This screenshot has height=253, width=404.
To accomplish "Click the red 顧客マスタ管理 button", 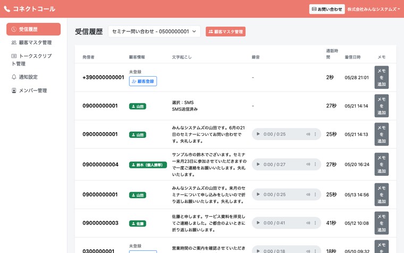I will pos(225,31).
